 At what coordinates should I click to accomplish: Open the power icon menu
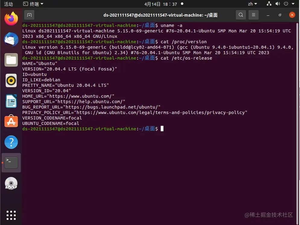[x=286, y=4]
